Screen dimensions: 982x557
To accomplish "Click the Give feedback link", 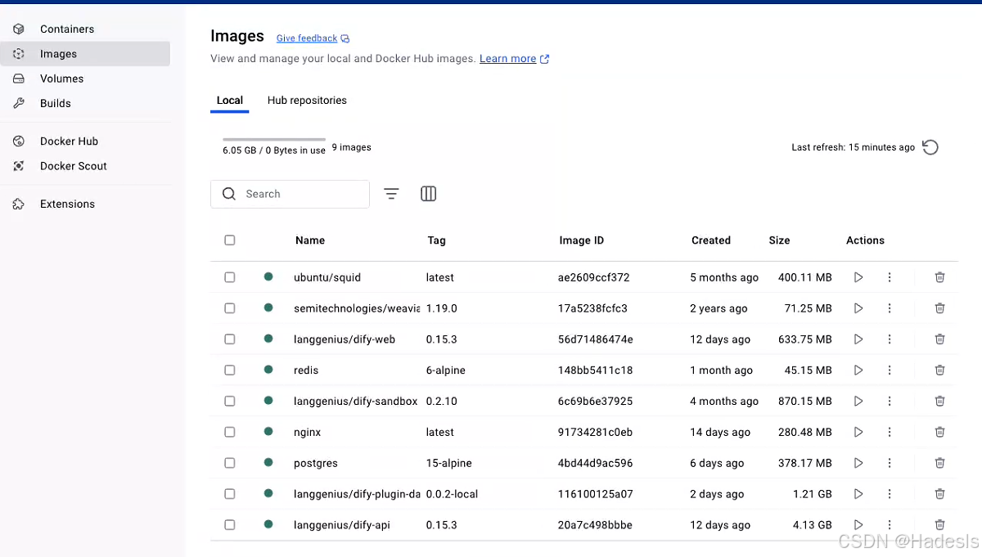I will pyautogui.click(x=313, y=38).
